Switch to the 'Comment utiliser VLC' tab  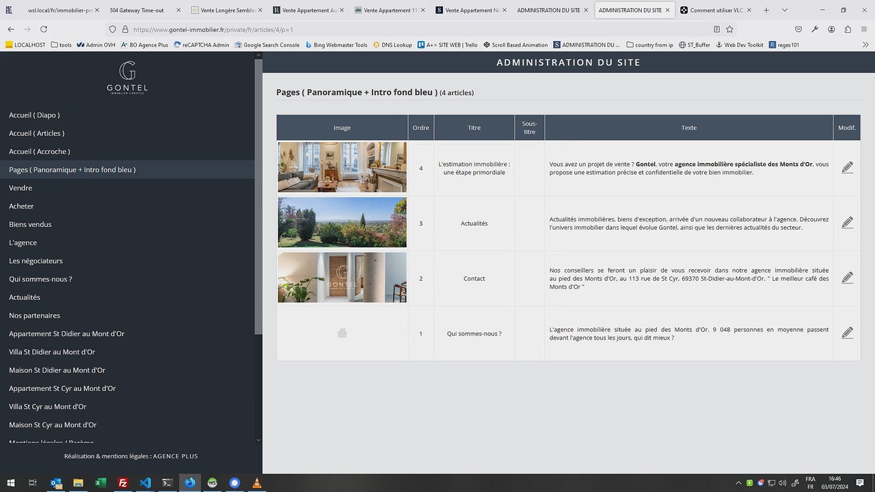click(x=716, y=10)
